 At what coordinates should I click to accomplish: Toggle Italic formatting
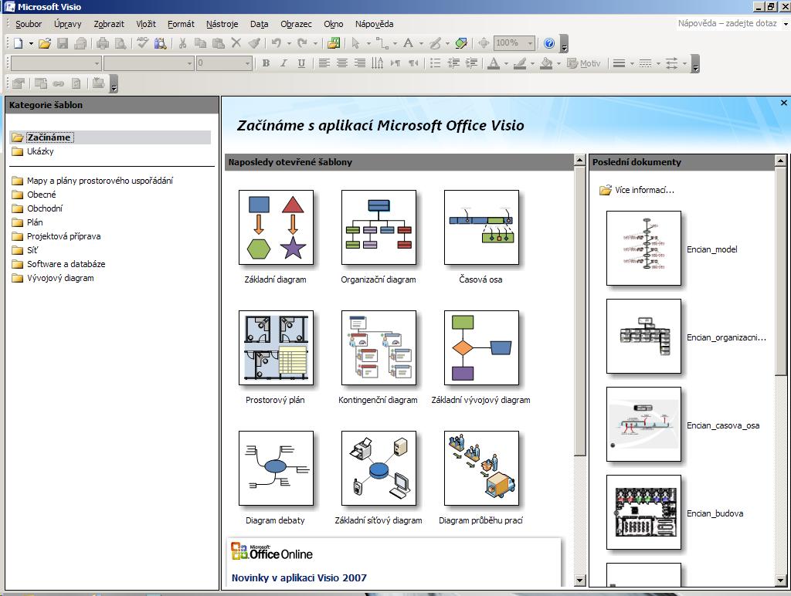[283, 63]
